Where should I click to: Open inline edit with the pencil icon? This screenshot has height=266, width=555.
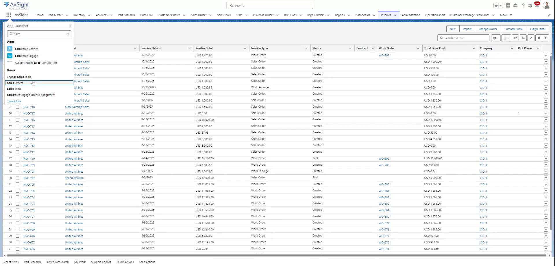531,38
